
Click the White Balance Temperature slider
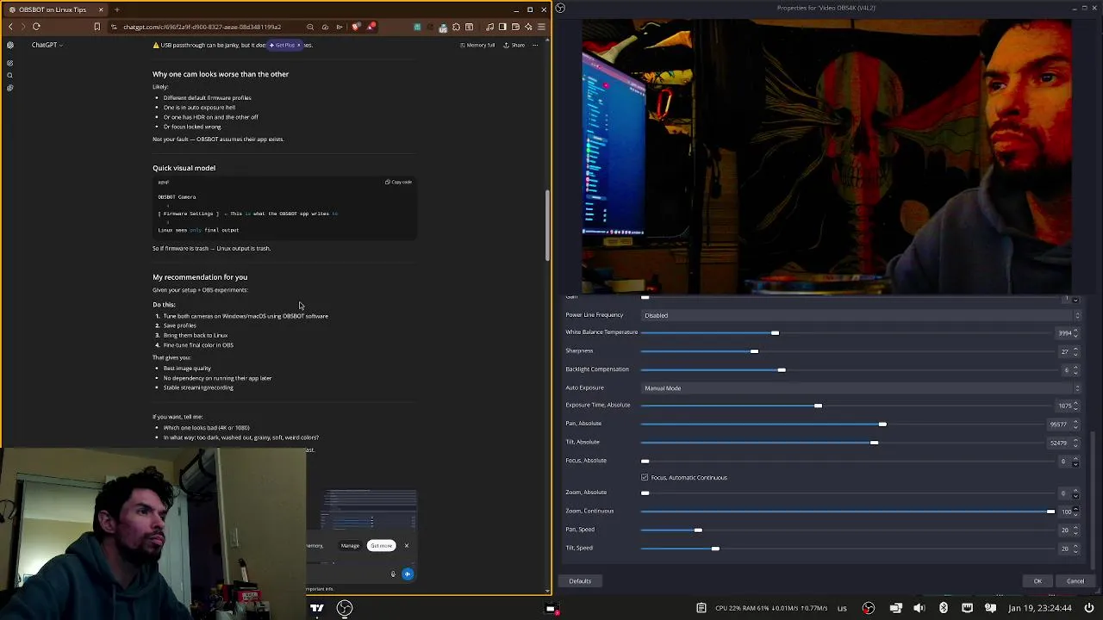point(844,333)
